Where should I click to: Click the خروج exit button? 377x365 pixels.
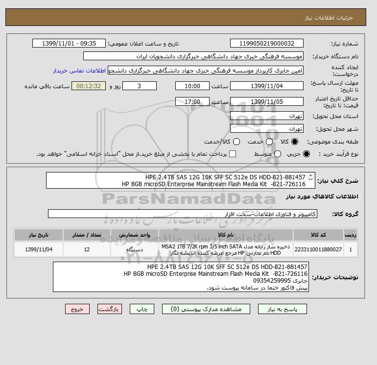pyautogui.click(x=77, y=309)
